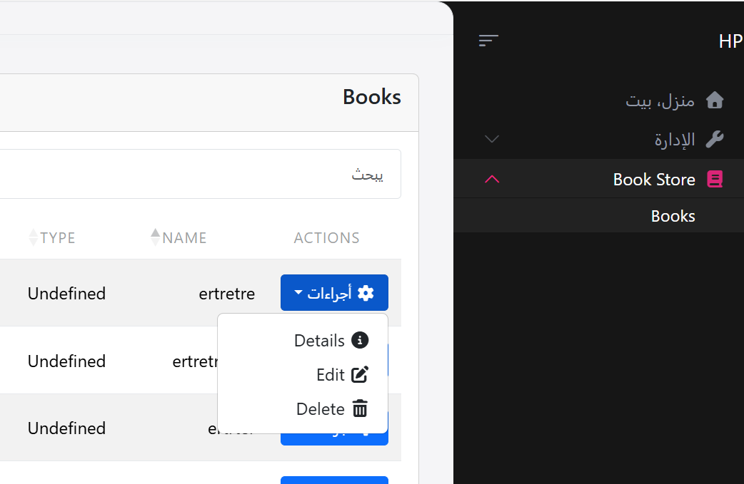
Task: Click the pink book icon of Book Store
Action: tap(715, 180)
